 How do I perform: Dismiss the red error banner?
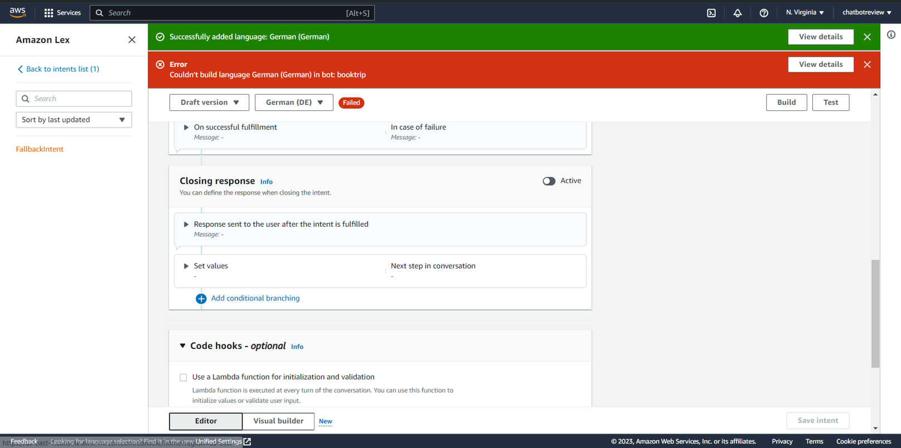[x=867, y=65]
